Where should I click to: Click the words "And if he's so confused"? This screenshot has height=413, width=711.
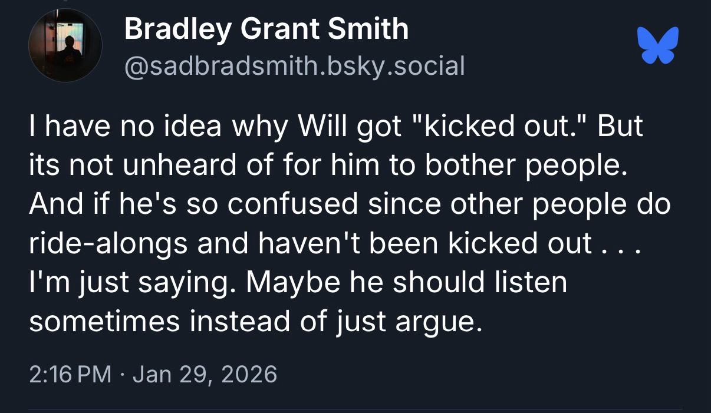coord(192,204)
